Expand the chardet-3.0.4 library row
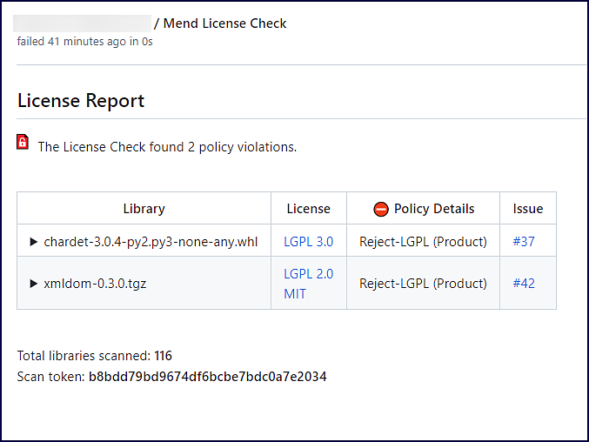Screen dimensions: 589x442 coord(34,242)
